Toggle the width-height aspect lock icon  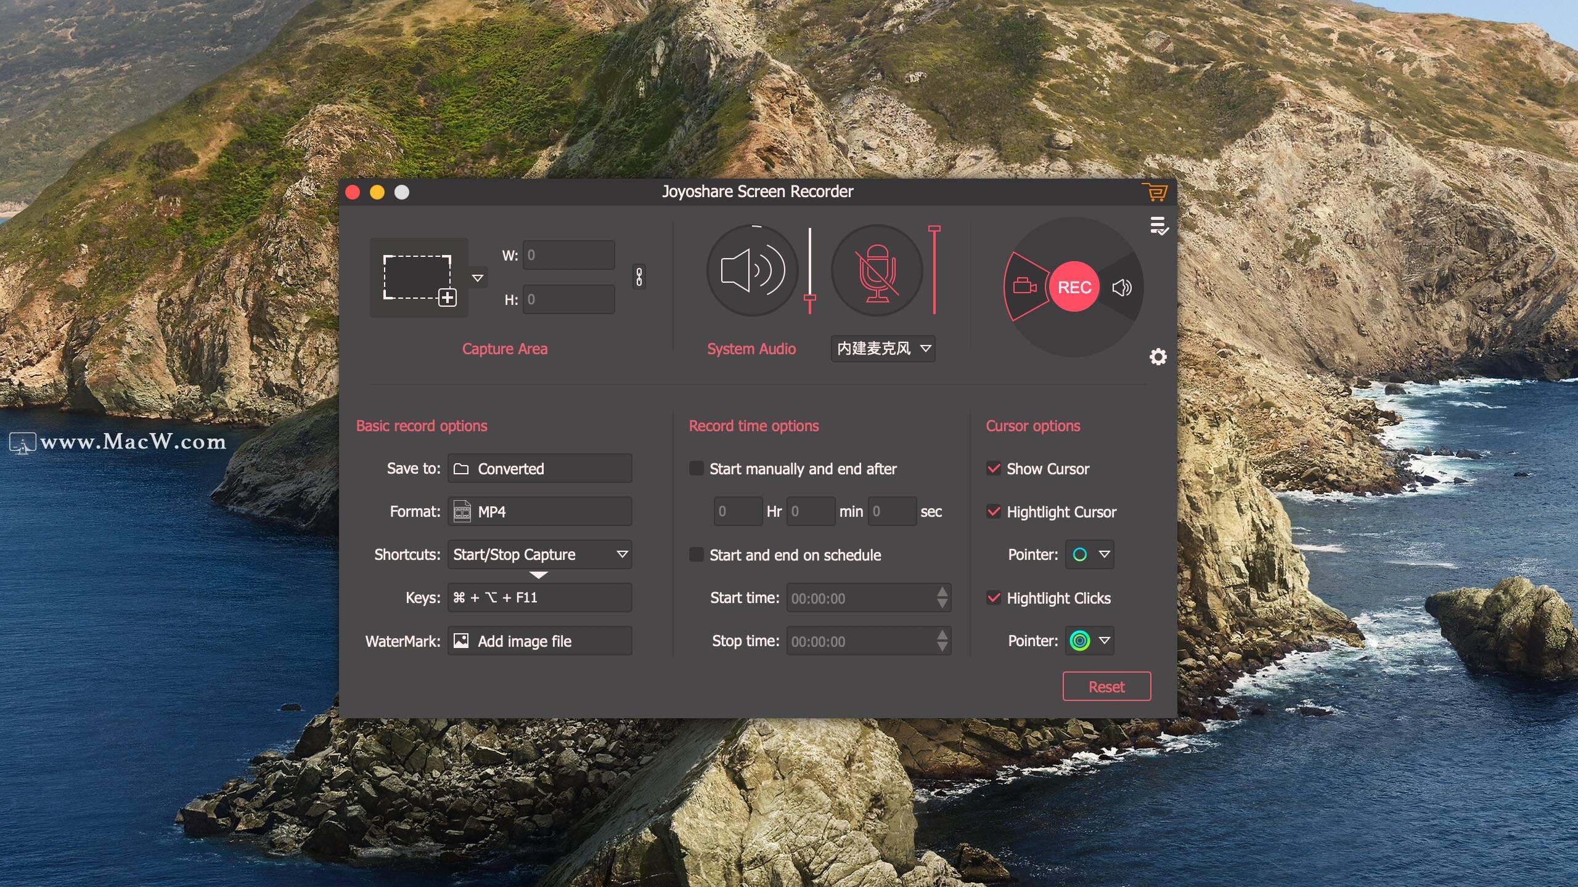639,277
